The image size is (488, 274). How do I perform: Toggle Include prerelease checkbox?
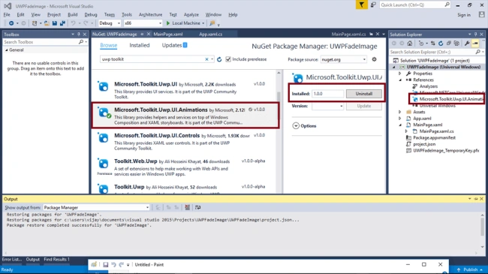tap(228, 59)
